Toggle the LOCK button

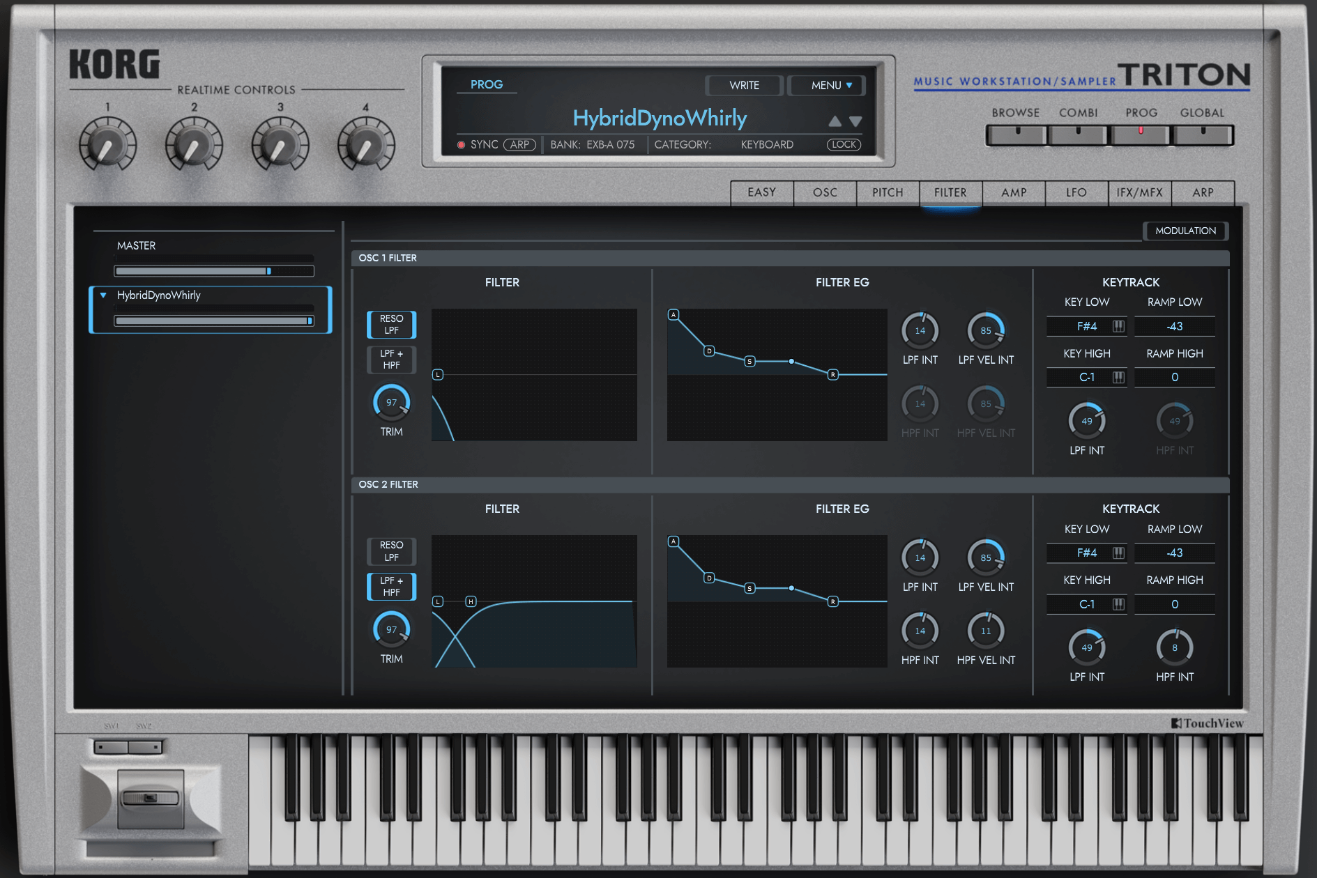[844, 144]
